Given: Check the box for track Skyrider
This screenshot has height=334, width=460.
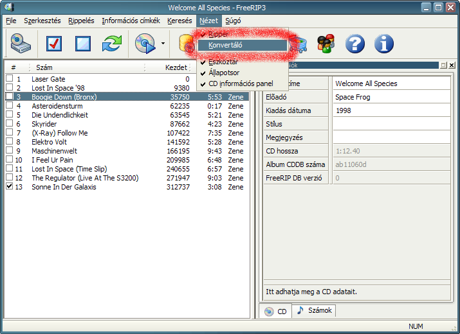Looking at the screenshot, I should 10,123.
